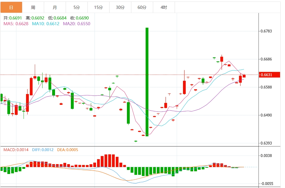Click the MA5: 0.6628 indicator label
Screen dimensions: 285x188
point(16,24)
